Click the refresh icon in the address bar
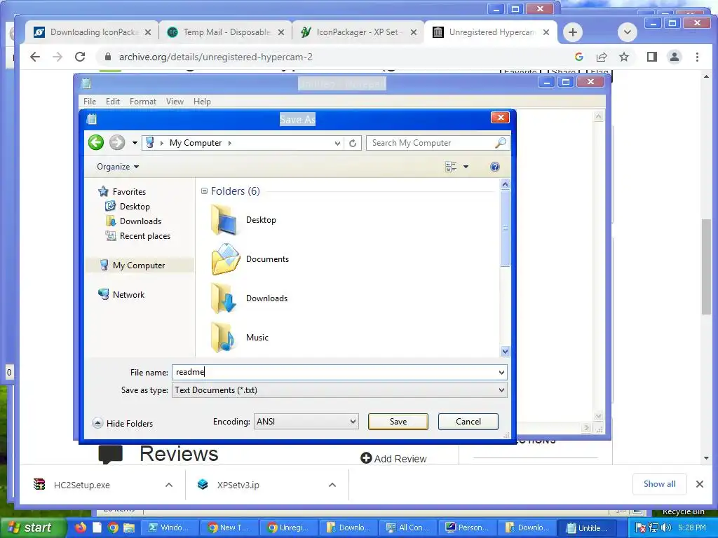This screenshot has height=538, width=718. [353, 143]
